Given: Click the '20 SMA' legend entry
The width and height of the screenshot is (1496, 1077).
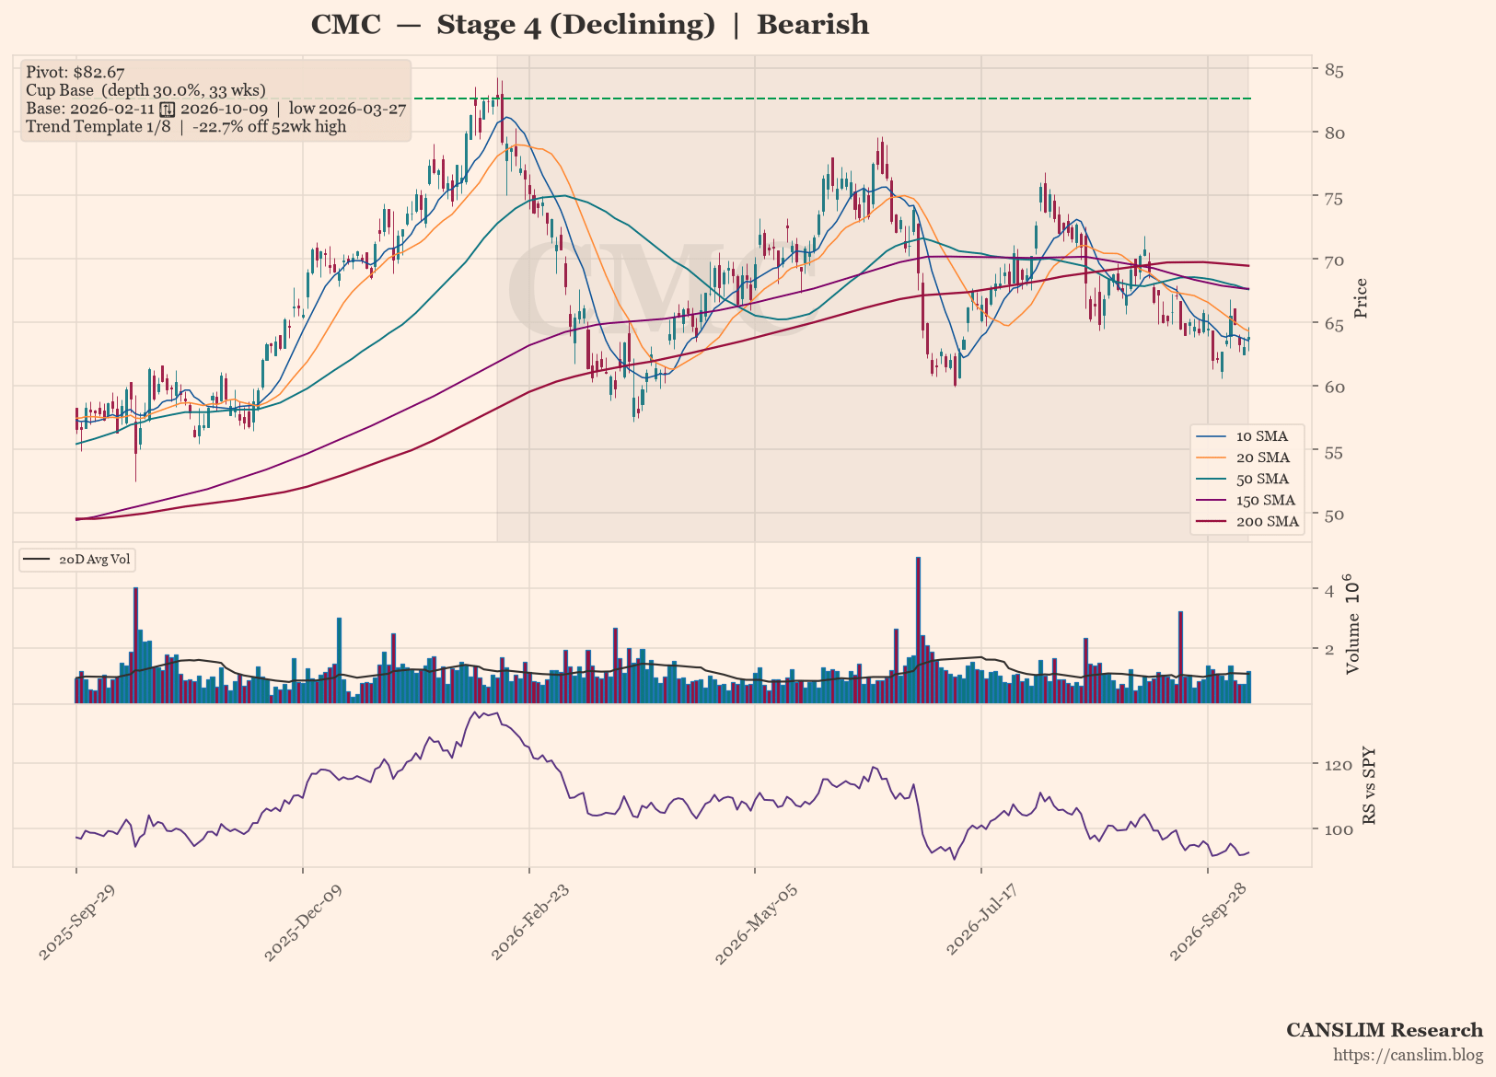Looking at the screenshot, I should (x=1247, y=457).
